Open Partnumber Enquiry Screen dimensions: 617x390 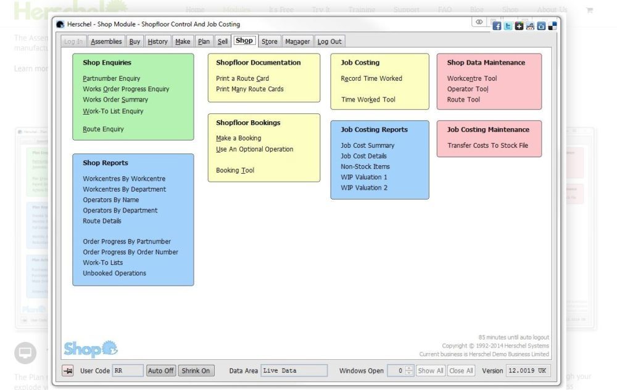click(112, 78)
